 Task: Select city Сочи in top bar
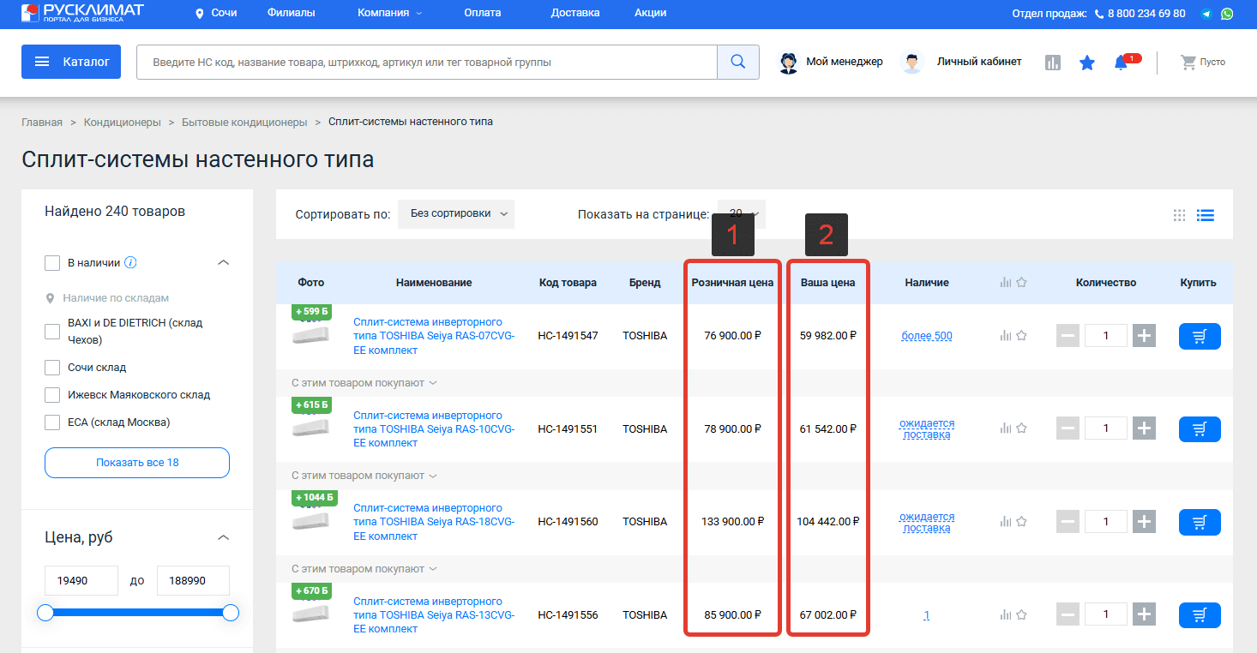[216, 13]
